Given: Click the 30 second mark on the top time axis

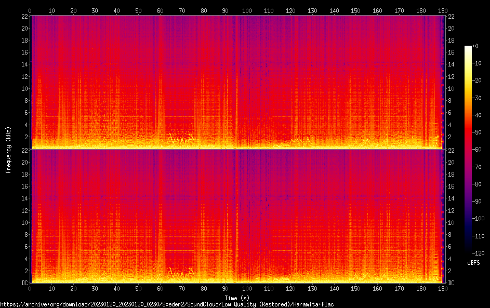Looking at the screenshot, I should pos(95,10).
